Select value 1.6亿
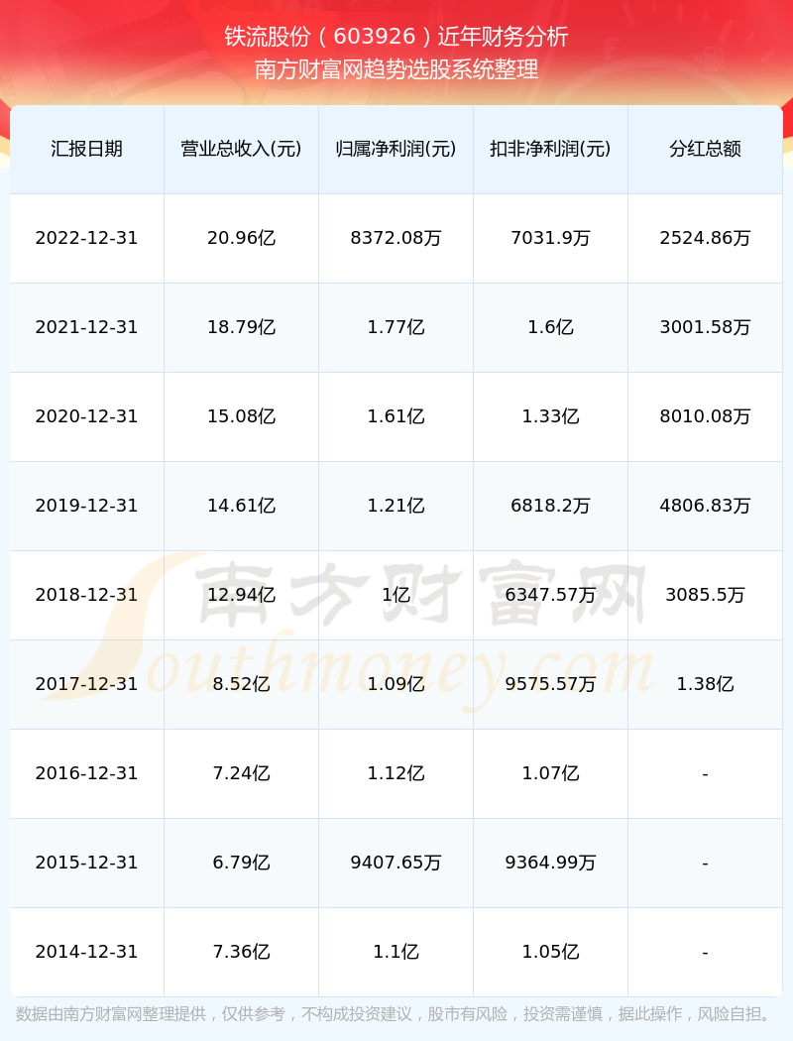This screenshot has width=793, height=1041. click(551, 327)
